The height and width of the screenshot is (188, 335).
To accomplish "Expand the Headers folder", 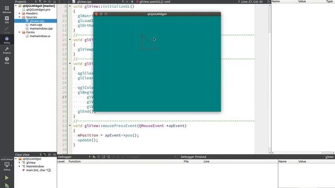I will click(x=20, y=14).
